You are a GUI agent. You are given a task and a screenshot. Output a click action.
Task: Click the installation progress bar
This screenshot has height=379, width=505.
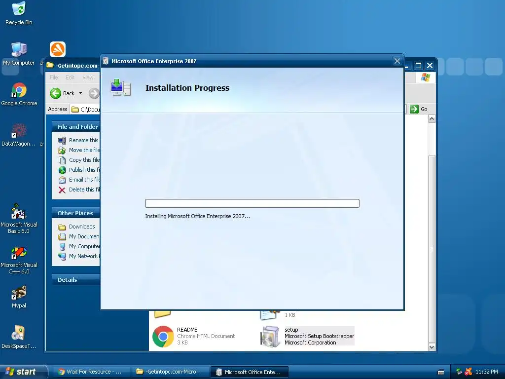coord(252,203)
